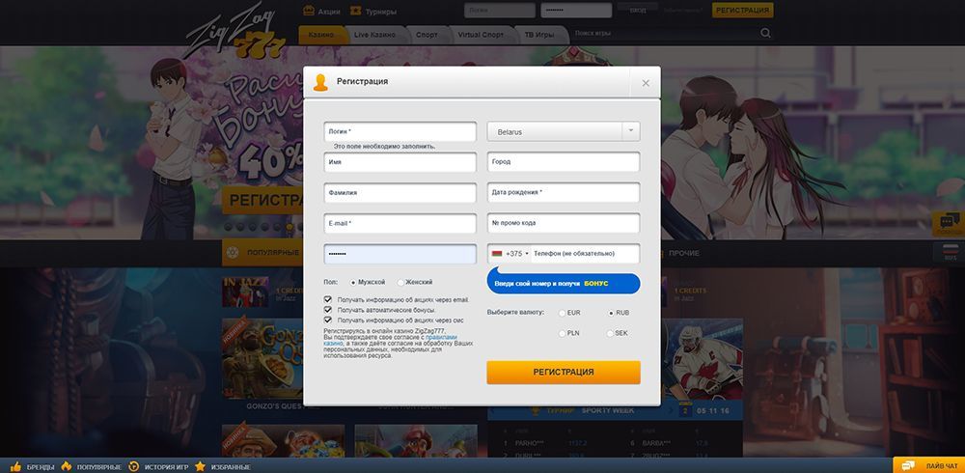Click the E-mail input field
The image size is (965, 473).
pos(400,224)
